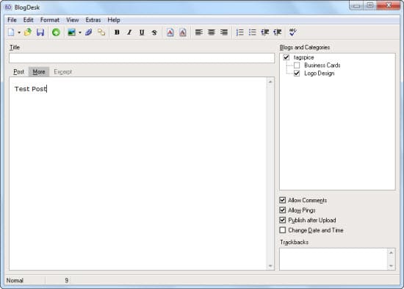Insert a bulleted list

tap(252, 32)
